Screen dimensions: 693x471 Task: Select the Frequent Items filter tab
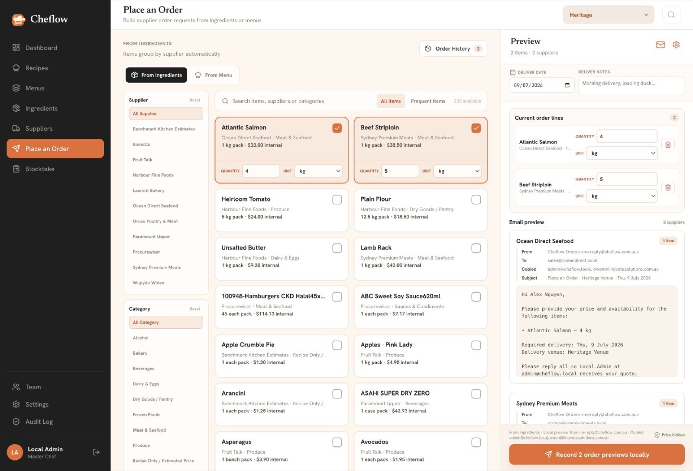point(428,101)
